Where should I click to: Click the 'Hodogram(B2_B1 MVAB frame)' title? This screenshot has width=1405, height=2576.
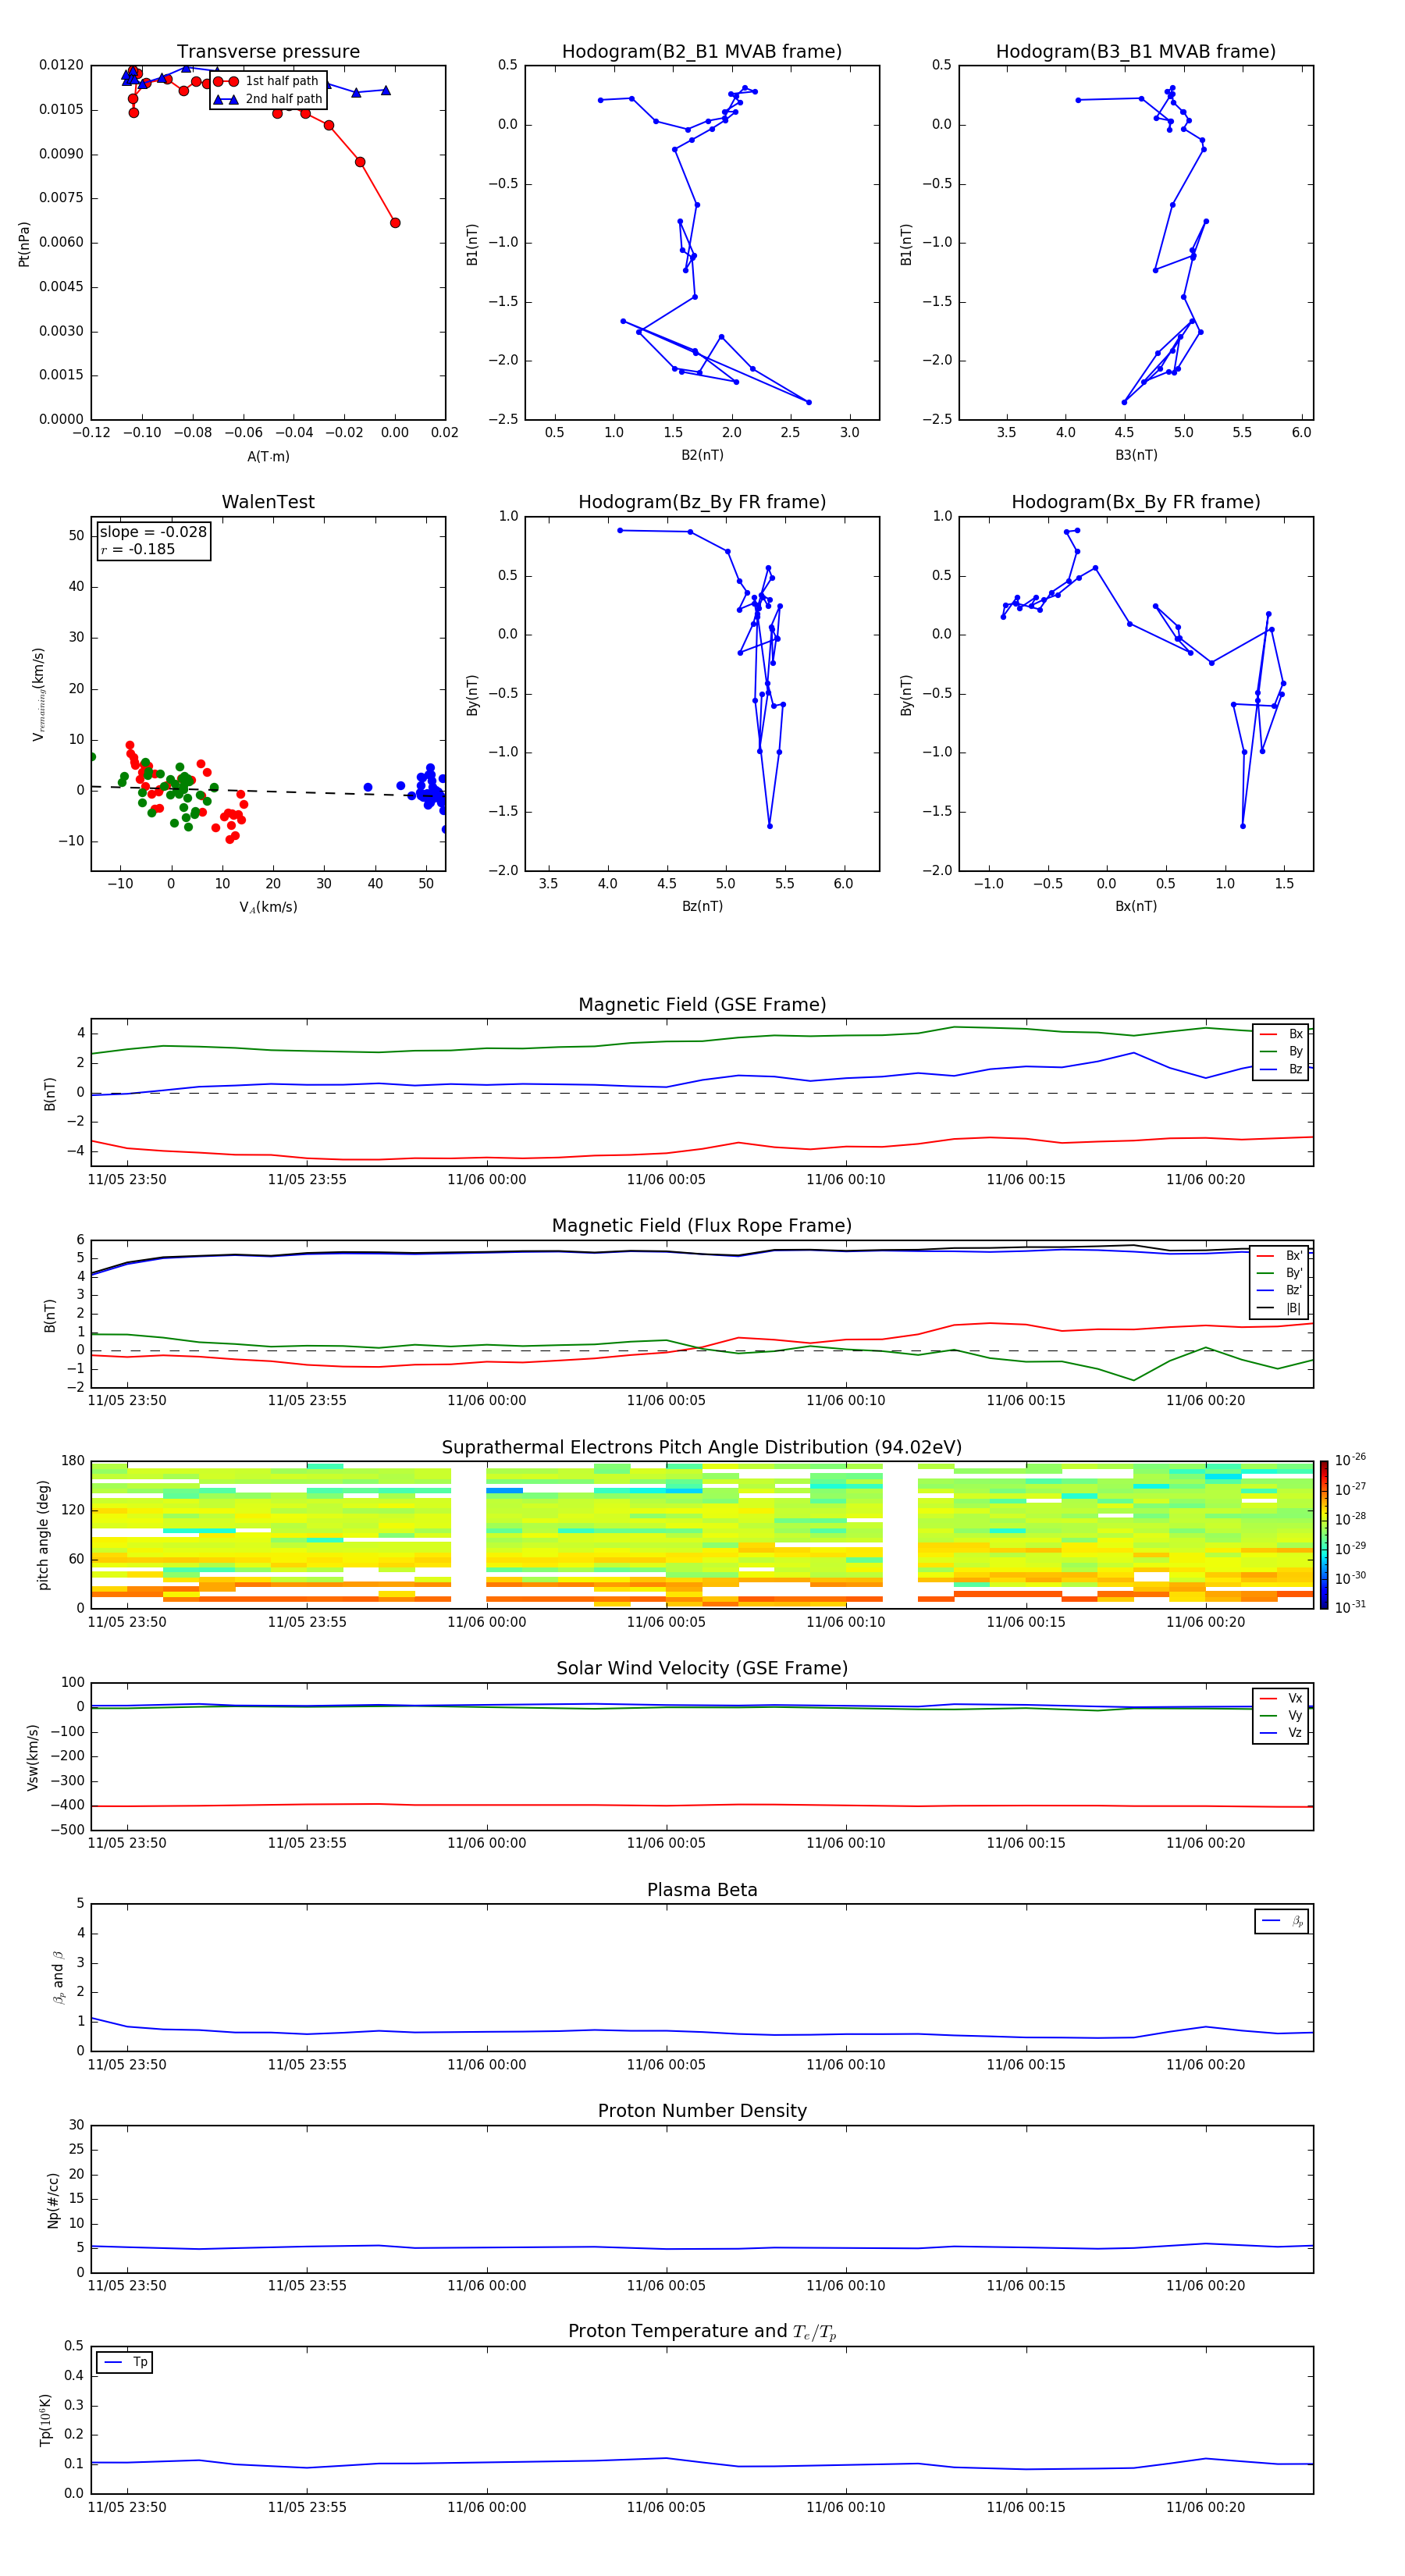tap(702, 52)
